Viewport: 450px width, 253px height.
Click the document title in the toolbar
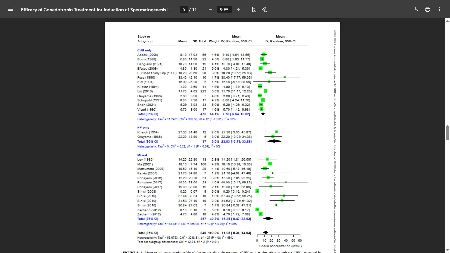click(x=97, y=10)
